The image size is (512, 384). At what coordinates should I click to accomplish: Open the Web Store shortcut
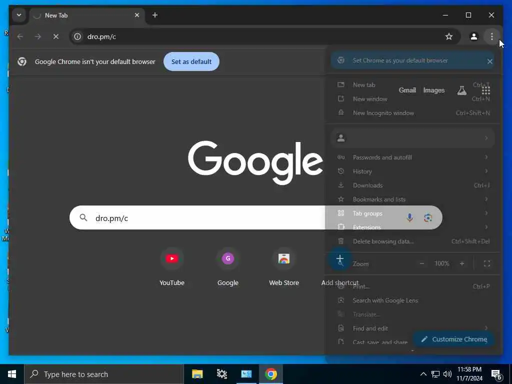tap(284, 267)
